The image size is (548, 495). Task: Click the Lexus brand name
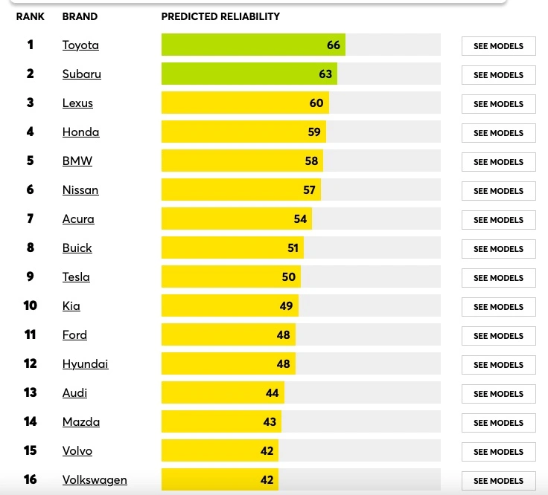click(x=77, y=103)
